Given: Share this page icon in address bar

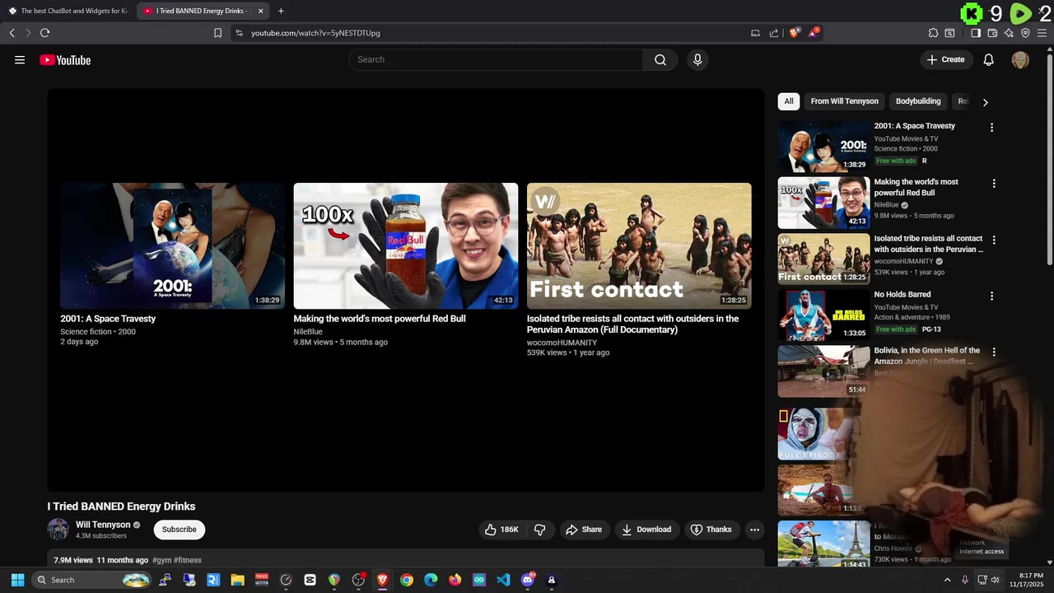Looking at the screenshot, I should 774,33.
